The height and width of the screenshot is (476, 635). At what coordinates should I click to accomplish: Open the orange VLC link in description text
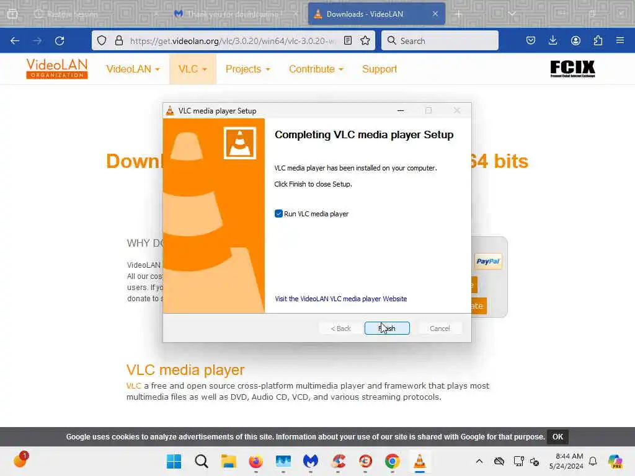[x=134, y=386]
